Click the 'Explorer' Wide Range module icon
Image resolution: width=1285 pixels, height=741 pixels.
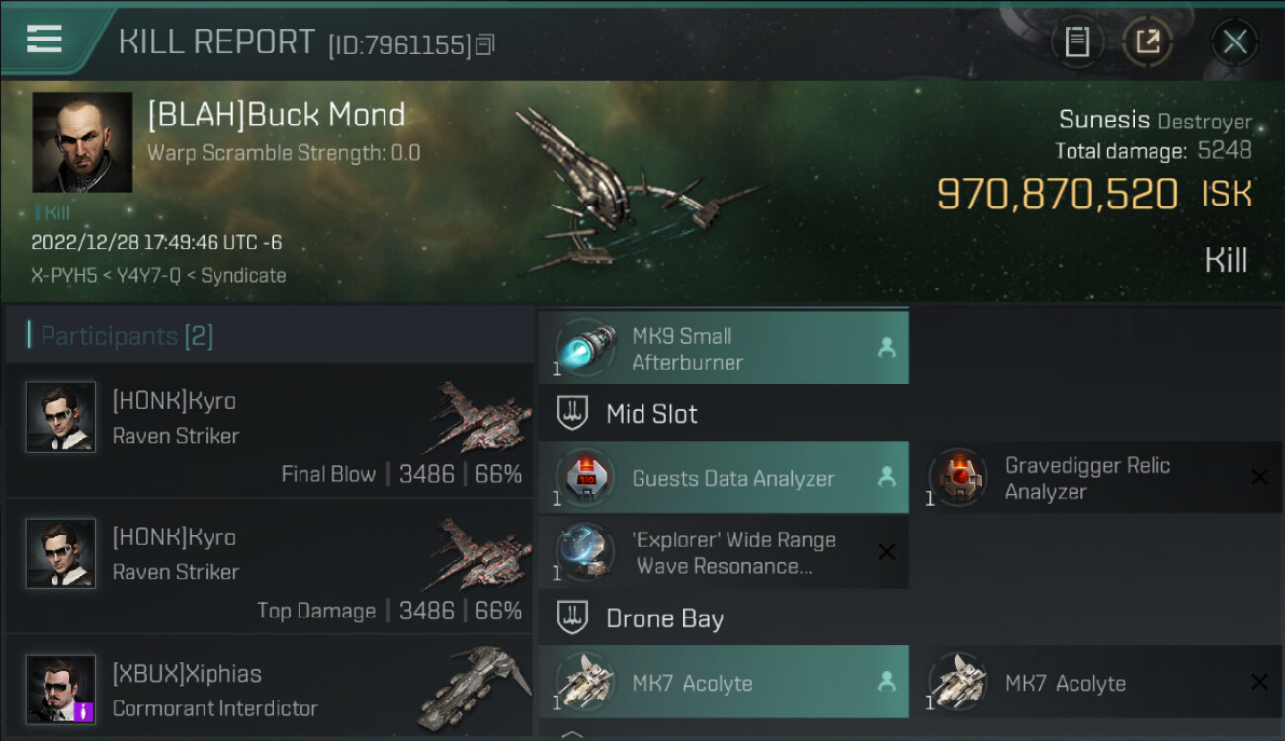583,552
